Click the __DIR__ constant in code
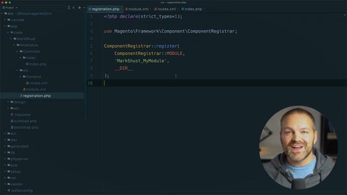 coord(124,68)
